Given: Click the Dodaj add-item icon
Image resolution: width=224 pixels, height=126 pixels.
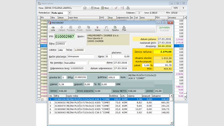Looking at the screenshot, I should 106,29.
